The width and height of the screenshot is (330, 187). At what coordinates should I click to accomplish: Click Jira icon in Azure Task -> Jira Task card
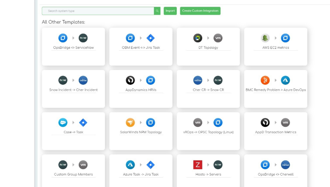click(x=151, y=165)
